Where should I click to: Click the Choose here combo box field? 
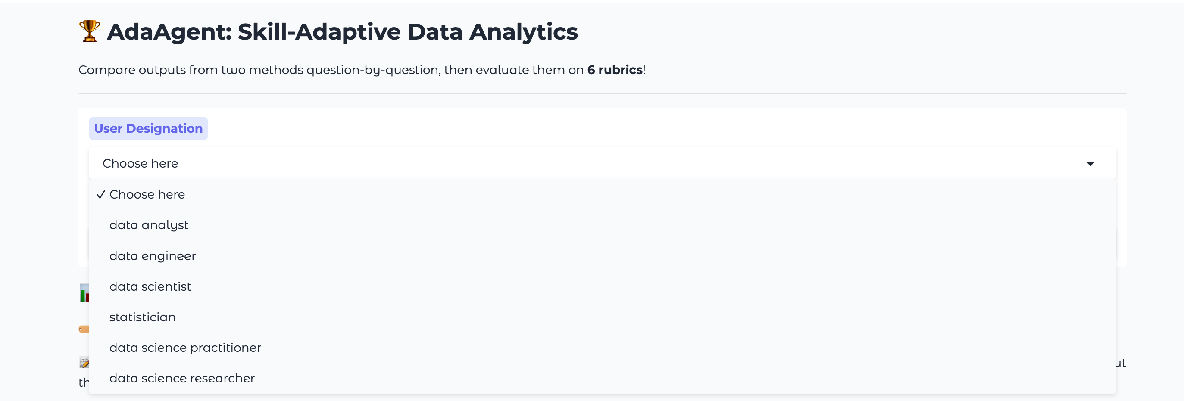602,164
